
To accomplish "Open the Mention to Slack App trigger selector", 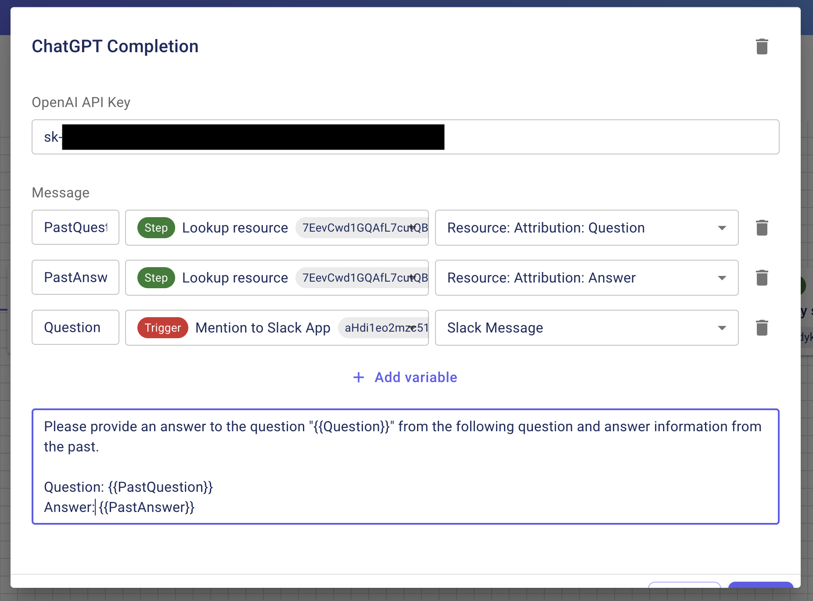I will pos(277,328).
